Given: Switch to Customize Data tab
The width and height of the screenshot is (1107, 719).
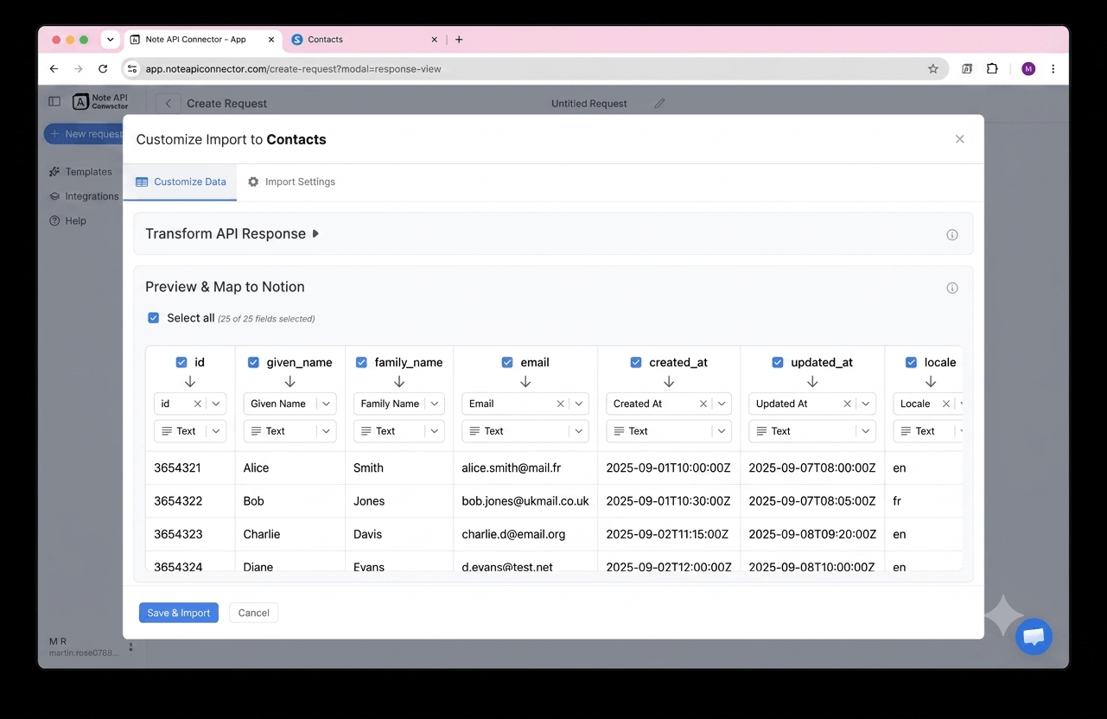Looking at the screenshot, I should 181,182.
